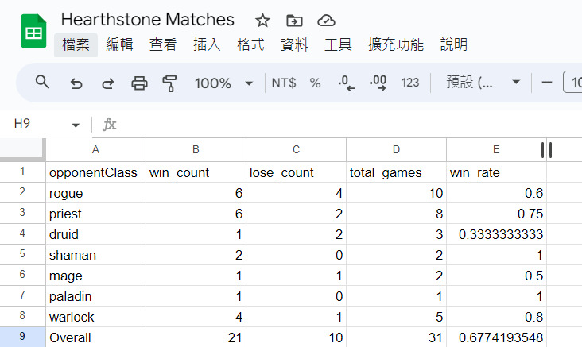This screenshot has width=582, height=347.
Task: Activate the paint format roller icon
Action: pos(169,83)
